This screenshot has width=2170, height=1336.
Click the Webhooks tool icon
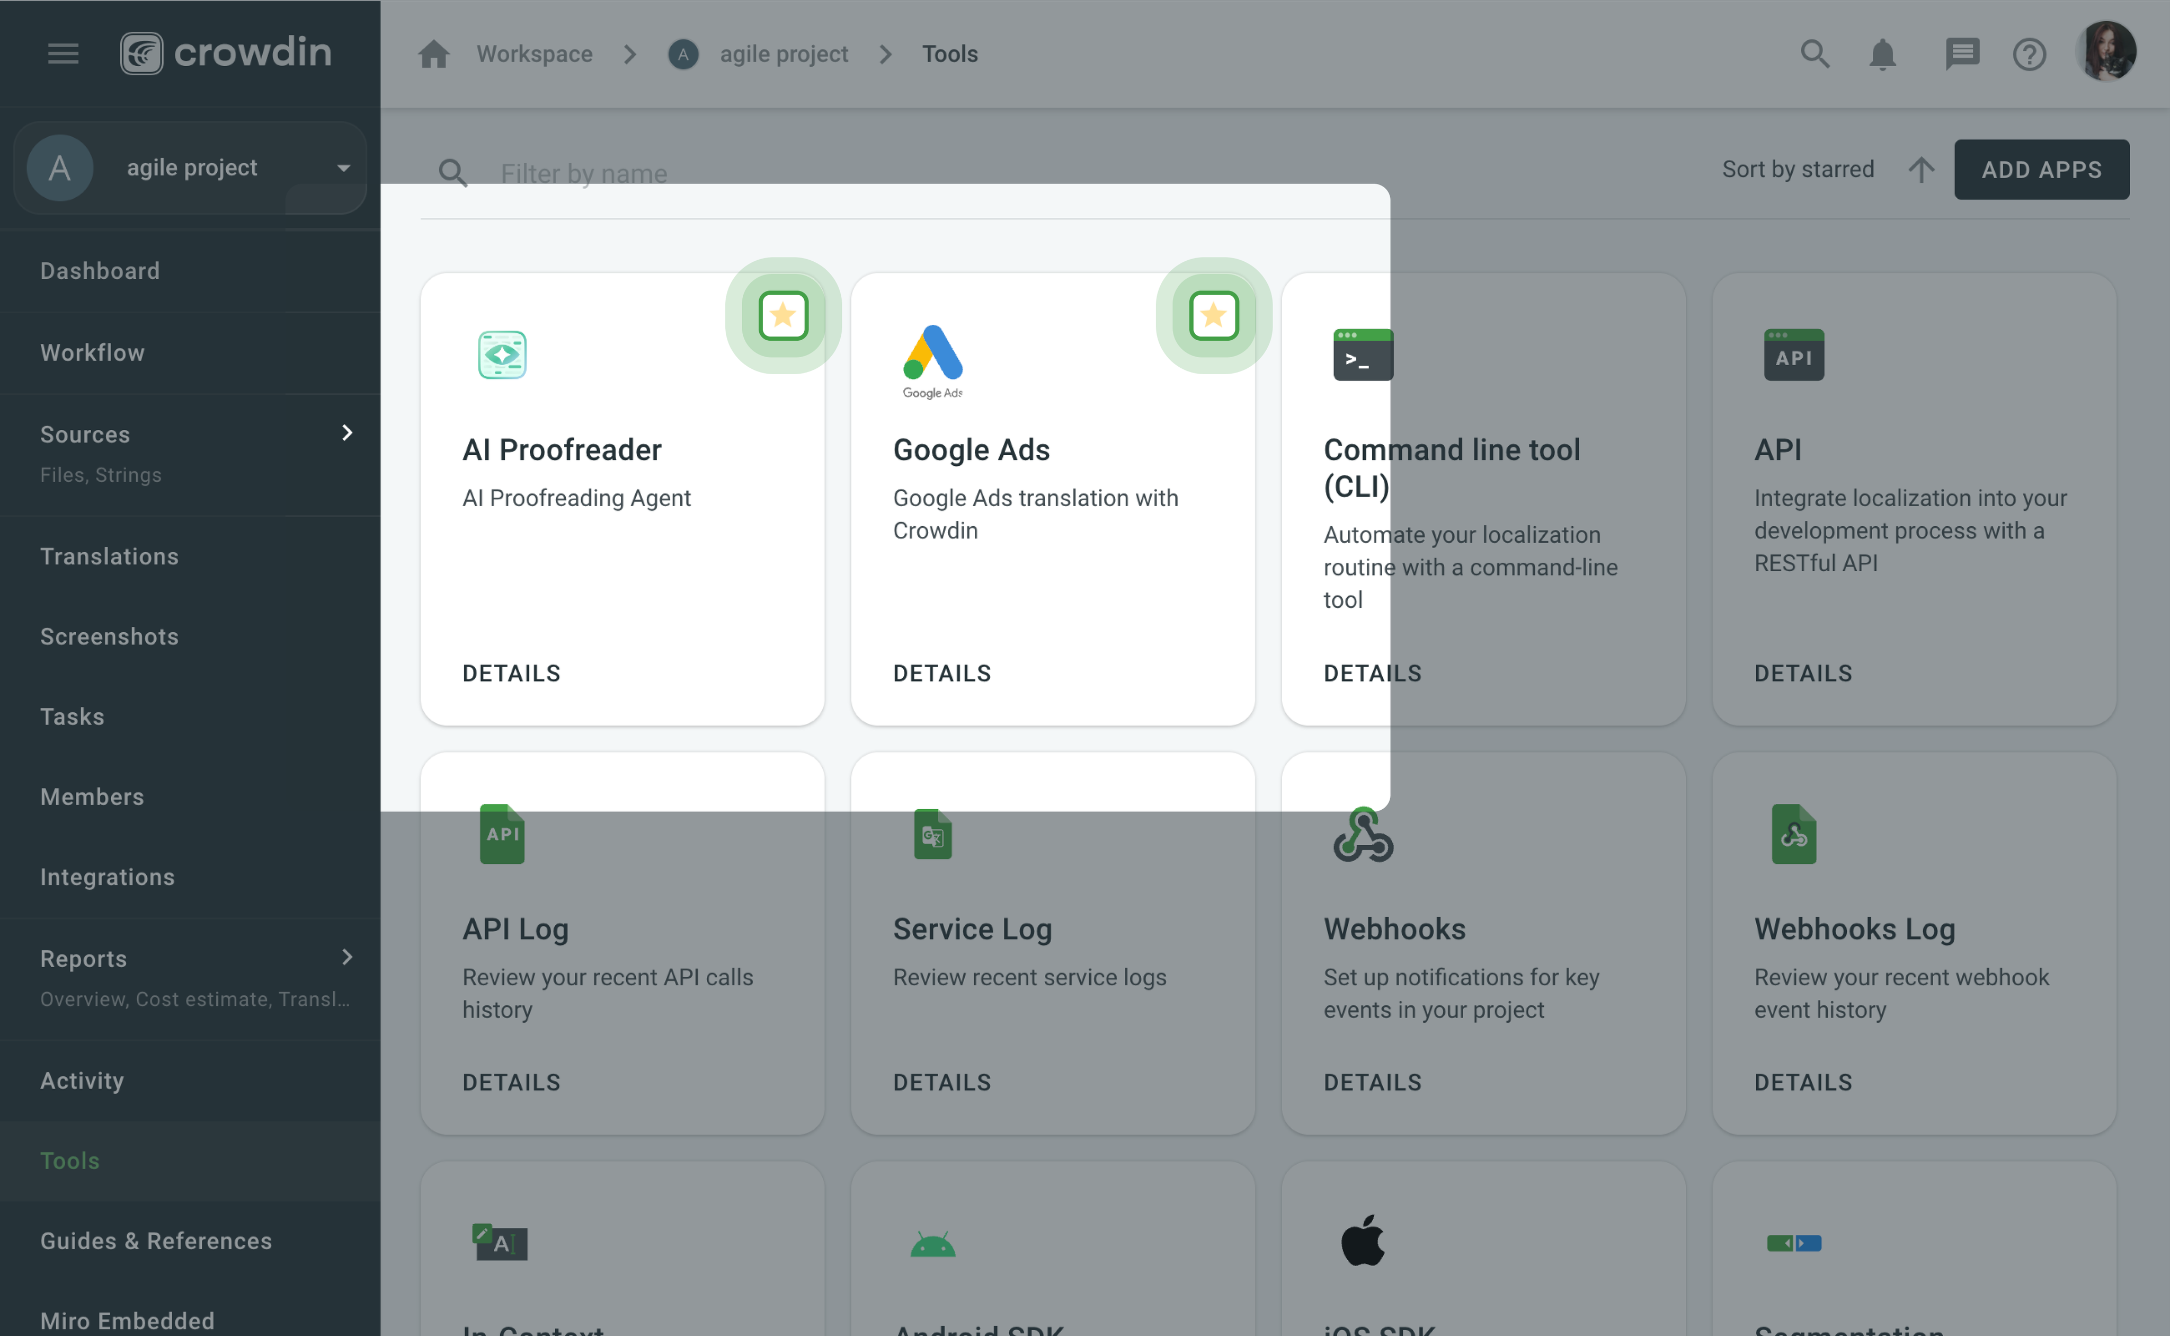[1363, 833]
